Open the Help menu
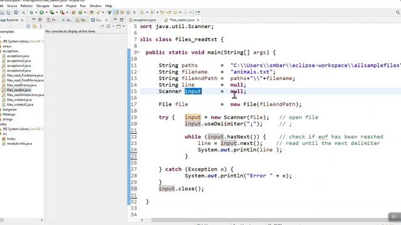Image resolution: width=401 pixels, height=225 pixels. pyautogui.click(x=108, y=6)
